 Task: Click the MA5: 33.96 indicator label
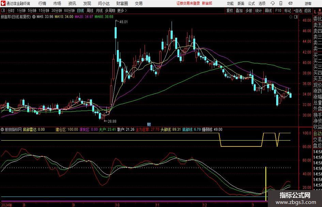pyautogui.click(x=45, y=17)
